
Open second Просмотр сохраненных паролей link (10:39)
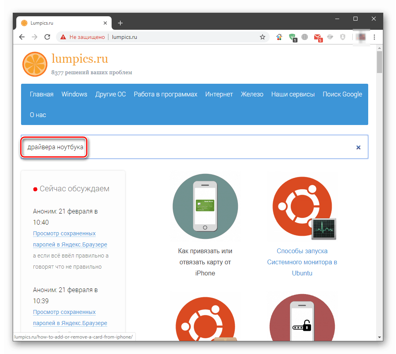point(70,317)
